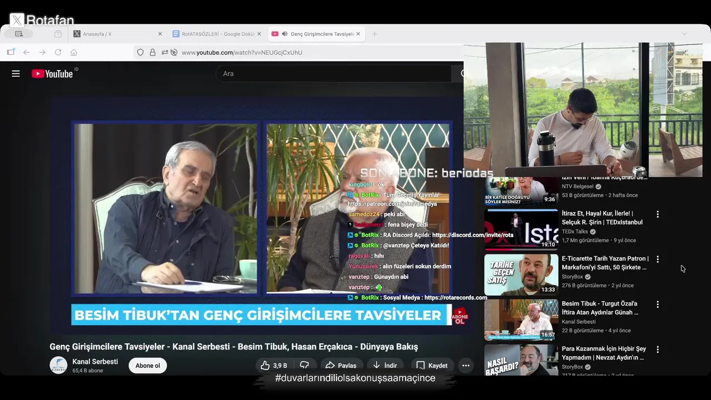Open options menu for Markafoni video
Screen dimensions: 711x400
point(658,259)
